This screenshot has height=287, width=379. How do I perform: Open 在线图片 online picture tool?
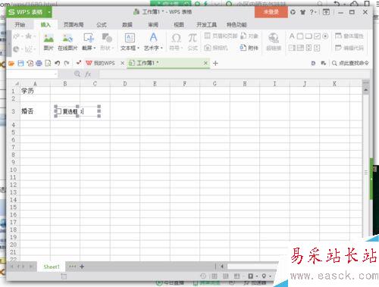(x=67, y=42)
